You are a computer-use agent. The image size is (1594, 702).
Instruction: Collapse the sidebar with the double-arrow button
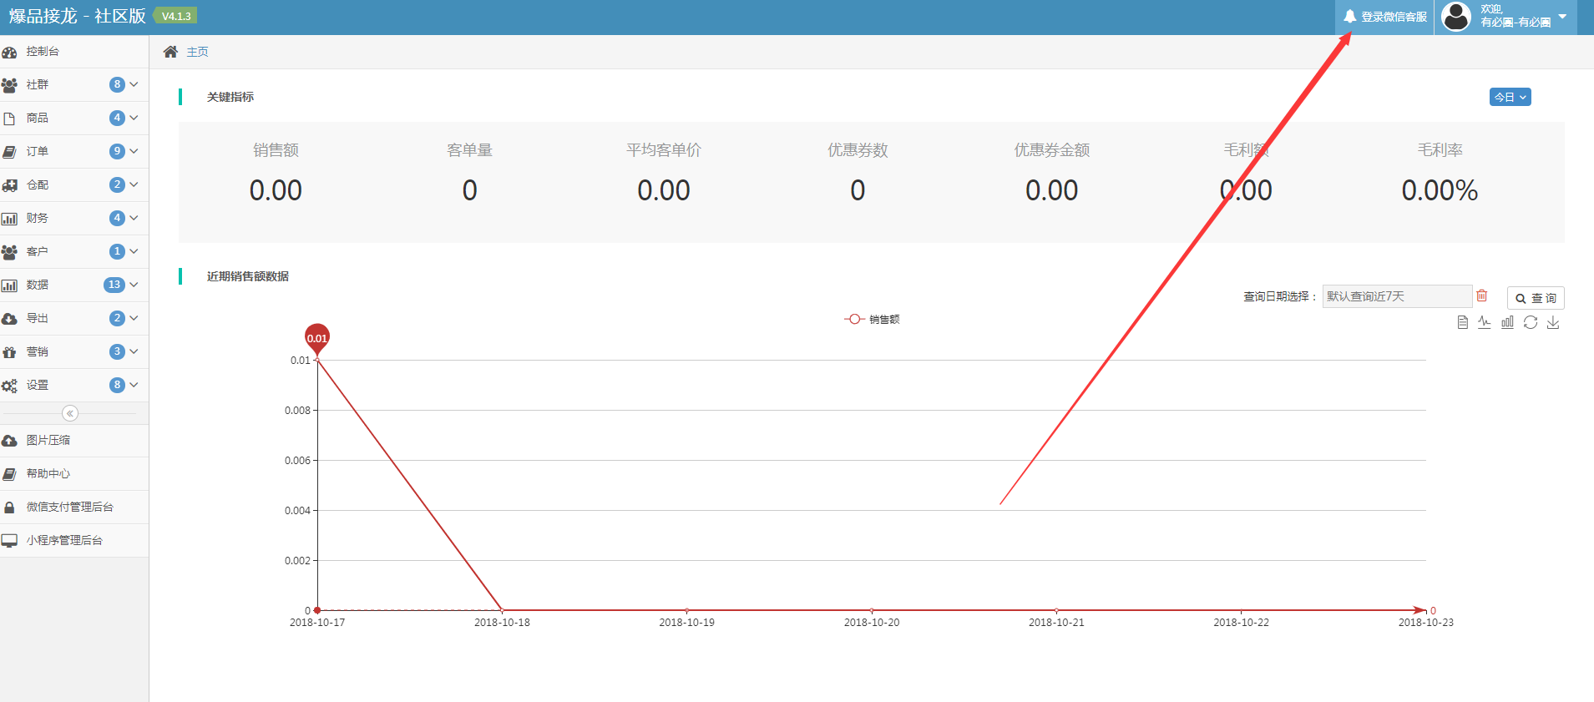pyautogui.click(x=70, y=413)
